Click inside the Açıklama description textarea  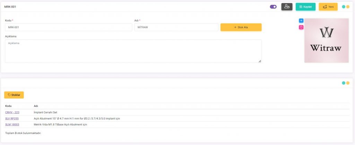133,51
